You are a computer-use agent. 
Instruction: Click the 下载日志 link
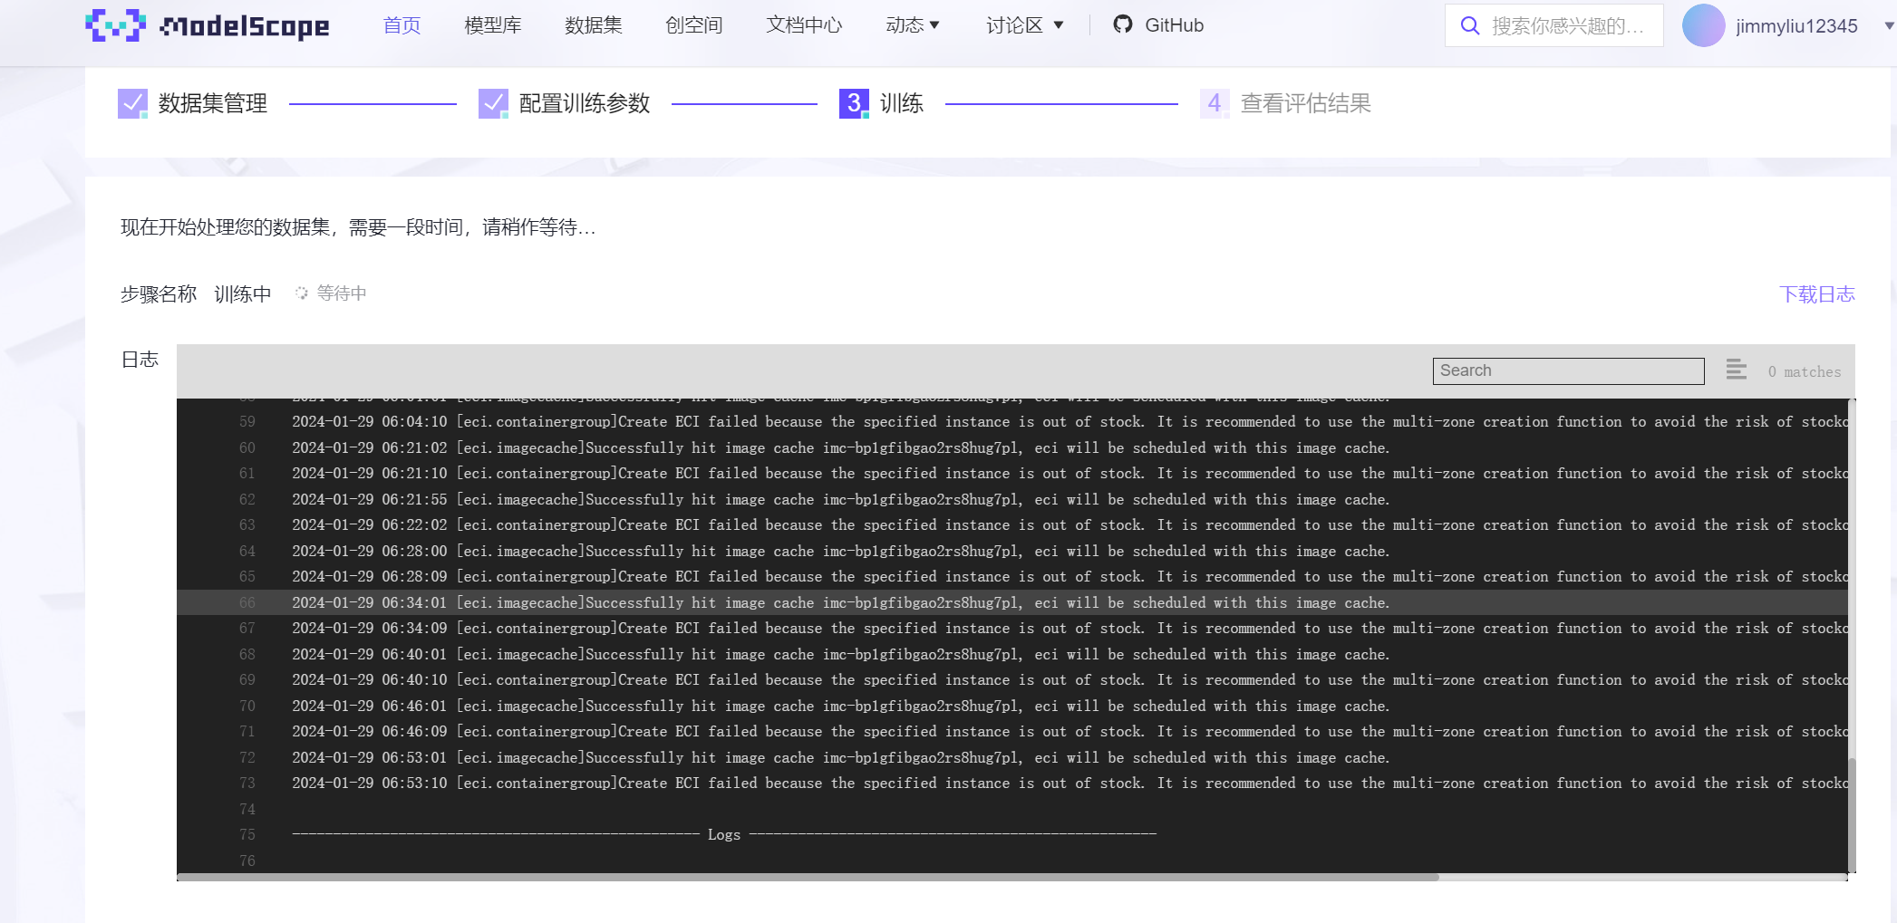[1818, 293]
